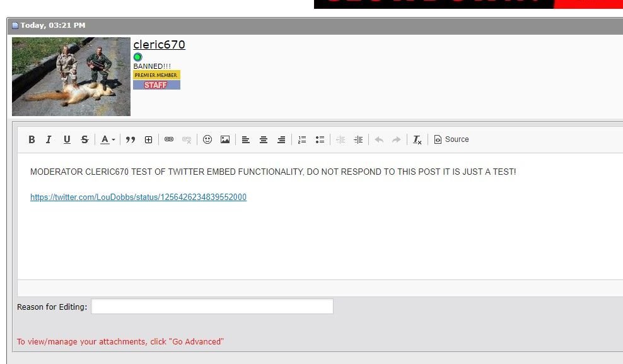Open the text color dropdown
This screenshot has width=623, height=364.
108,140
